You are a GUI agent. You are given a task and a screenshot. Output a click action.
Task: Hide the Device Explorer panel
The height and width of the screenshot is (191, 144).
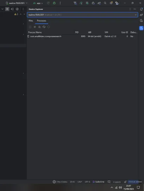point(134,9)
